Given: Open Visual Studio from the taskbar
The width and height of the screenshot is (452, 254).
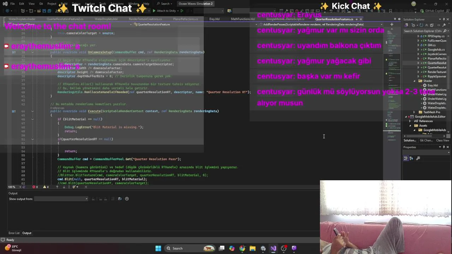Looking at the screenshot, I should click(x=273, y=248).
